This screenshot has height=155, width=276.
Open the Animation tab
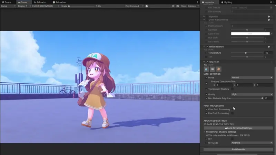coord(59,2)
